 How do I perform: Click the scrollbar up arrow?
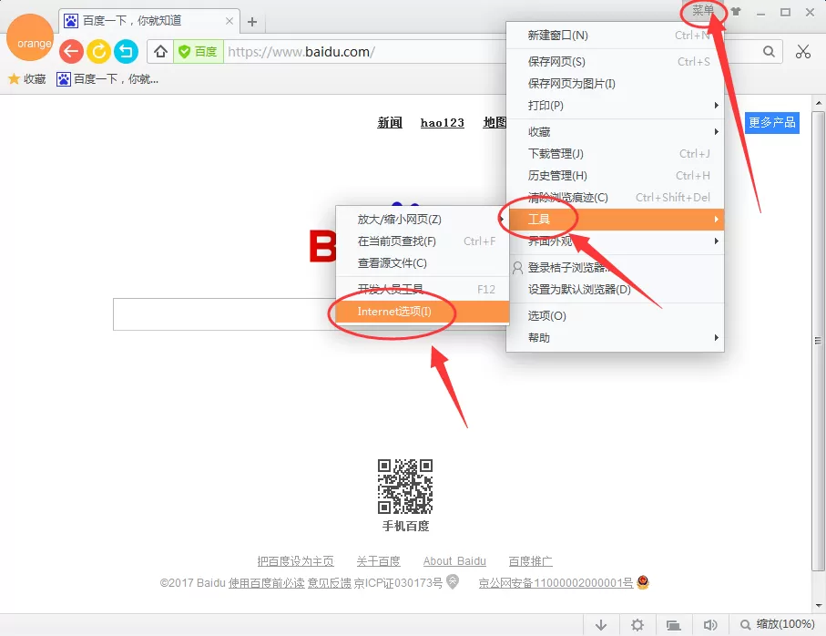click(x=818, y=102)
